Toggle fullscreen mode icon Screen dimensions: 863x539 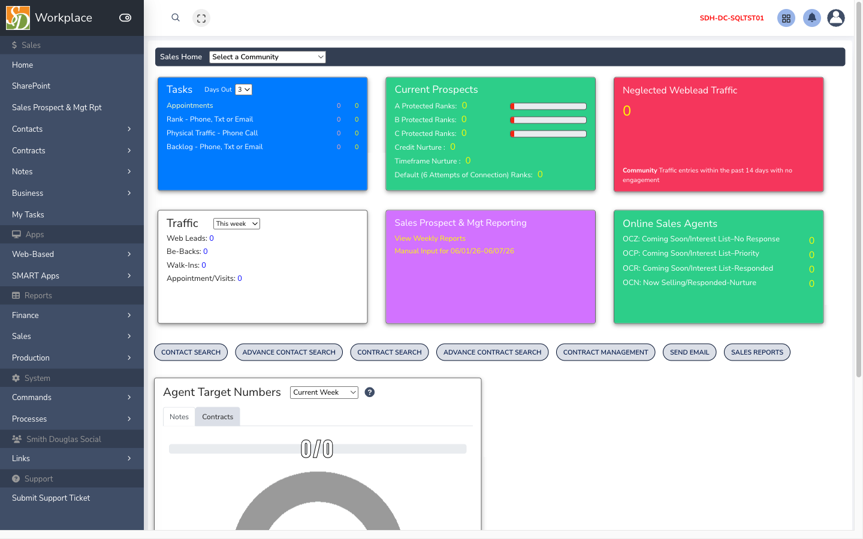[x=201, y=18]
